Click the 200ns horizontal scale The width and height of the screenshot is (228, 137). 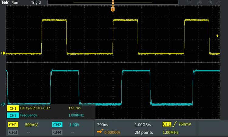(x=103, y=125)
